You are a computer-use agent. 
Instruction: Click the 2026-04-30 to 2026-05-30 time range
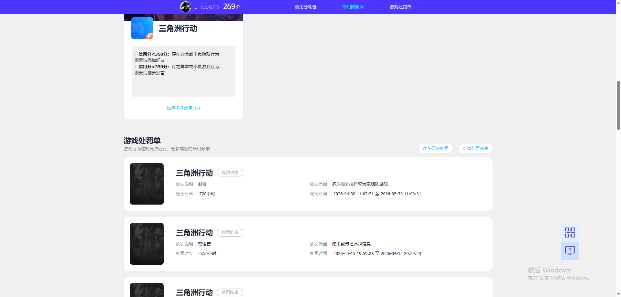pyautogui.click(x=377, y=194)
